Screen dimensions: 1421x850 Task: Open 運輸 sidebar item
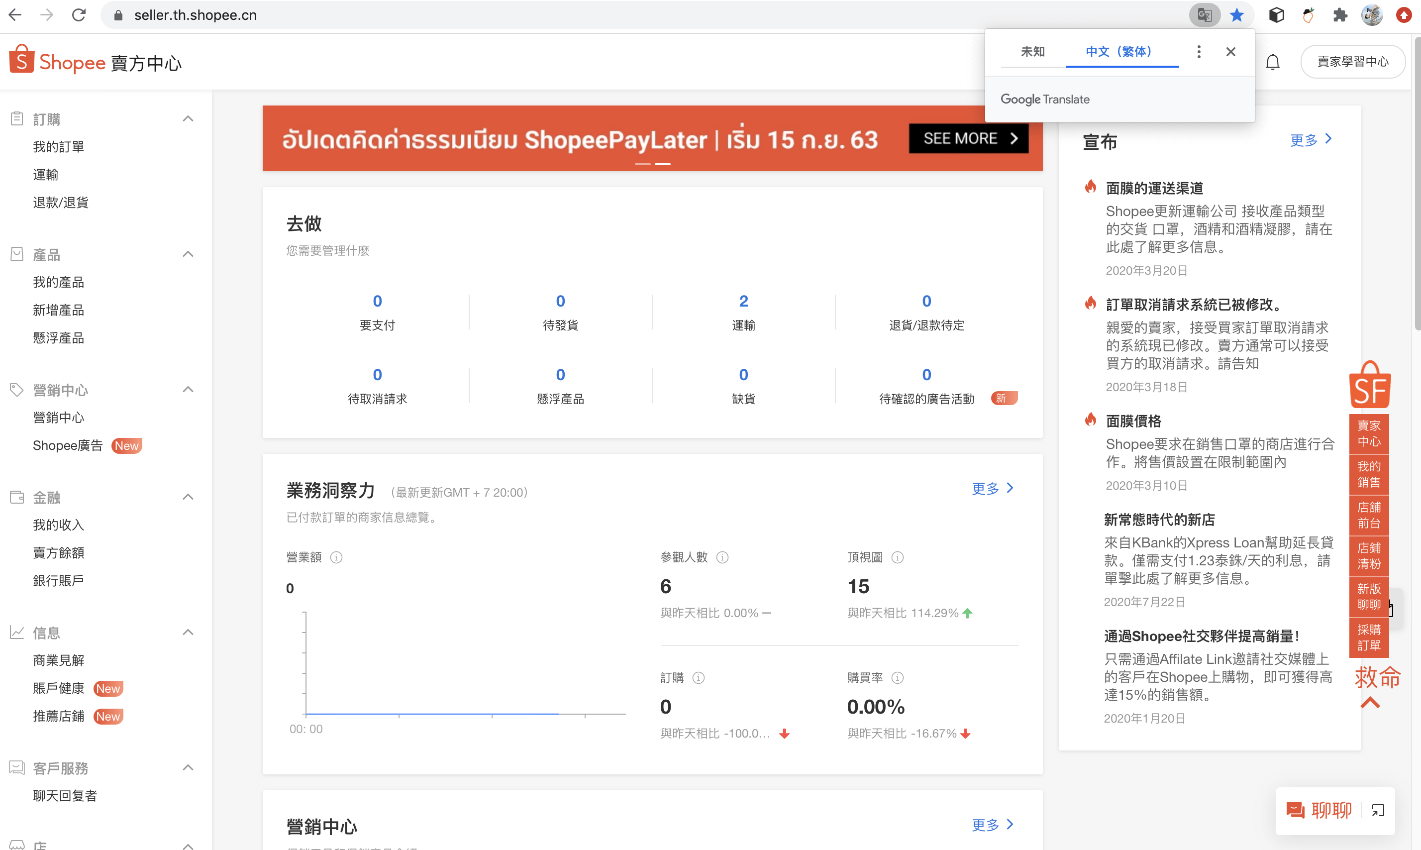(45, 175)
